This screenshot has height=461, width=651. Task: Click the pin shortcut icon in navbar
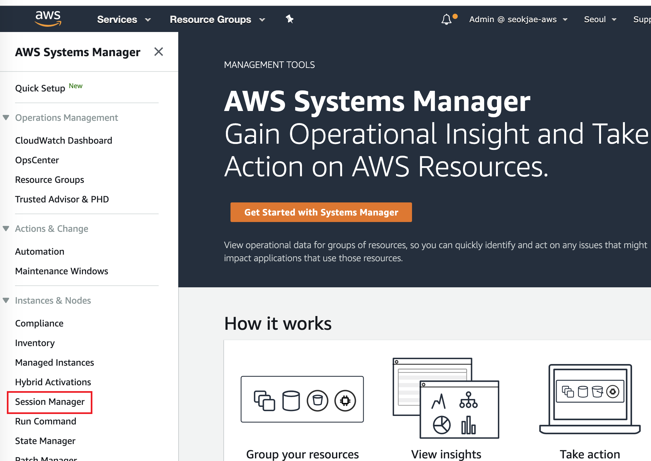pos(289,19)
